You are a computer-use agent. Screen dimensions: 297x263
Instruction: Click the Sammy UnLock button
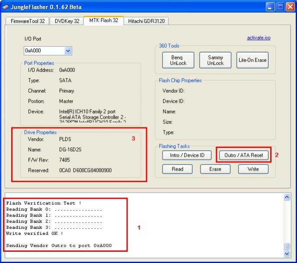215,60
